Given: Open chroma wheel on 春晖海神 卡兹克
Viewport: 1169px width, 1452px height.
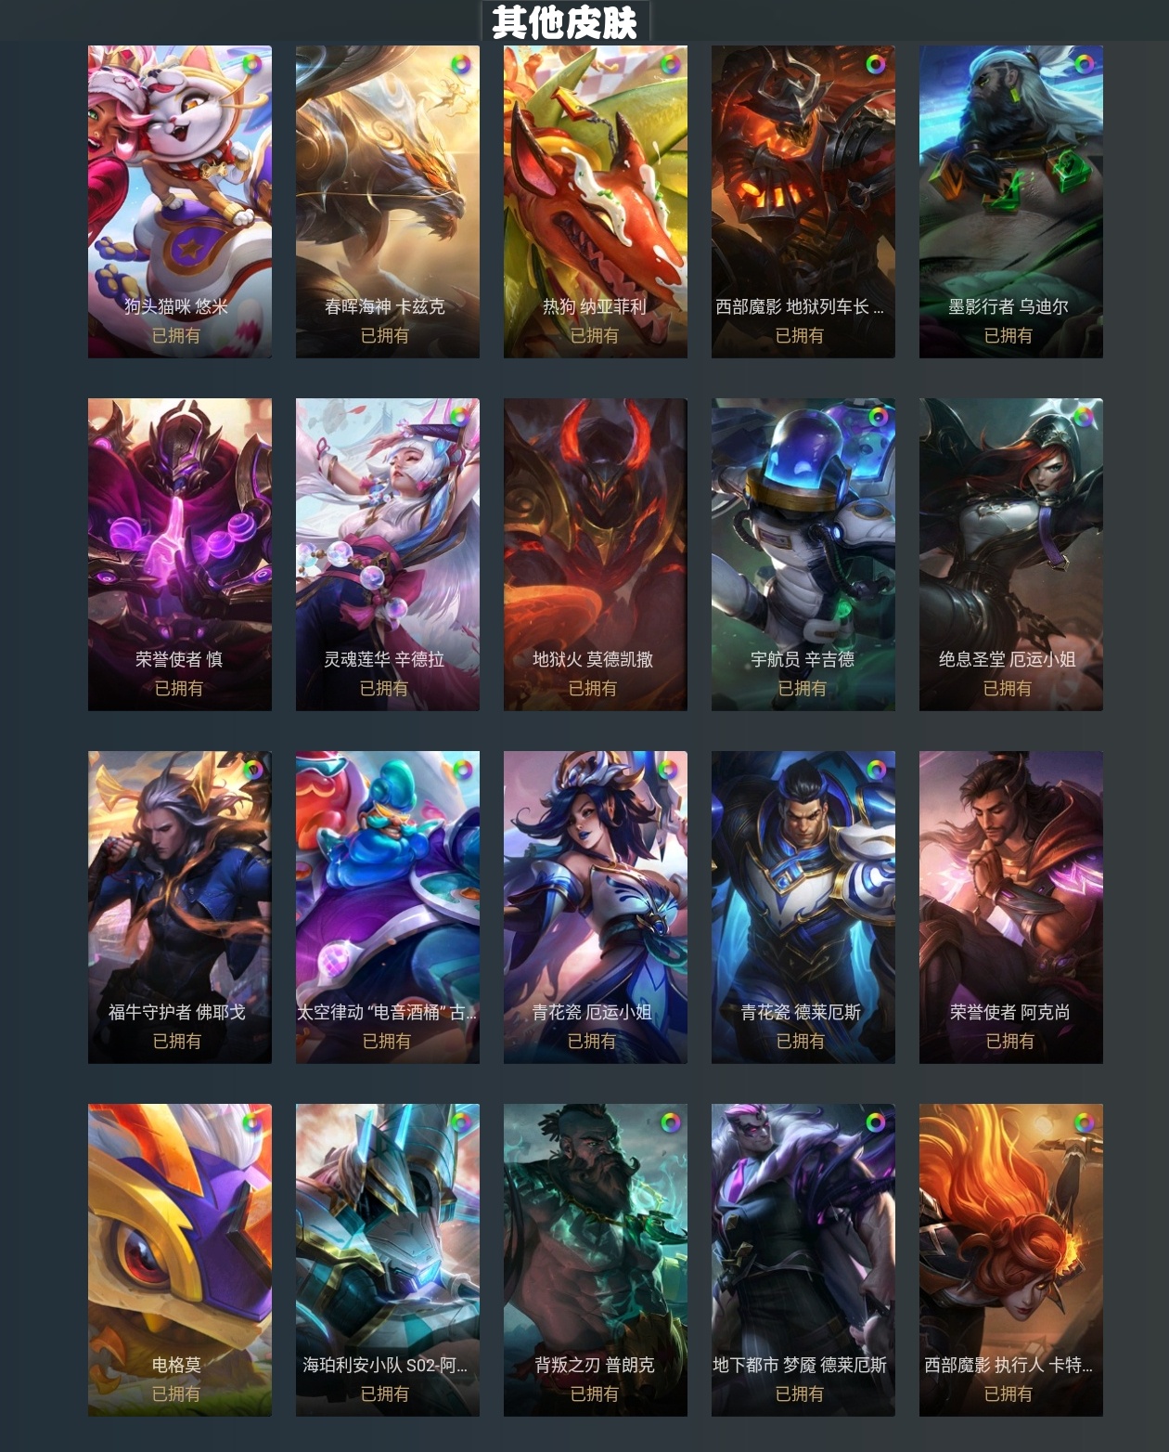Looking at the screenshot, I should [461, 65].
